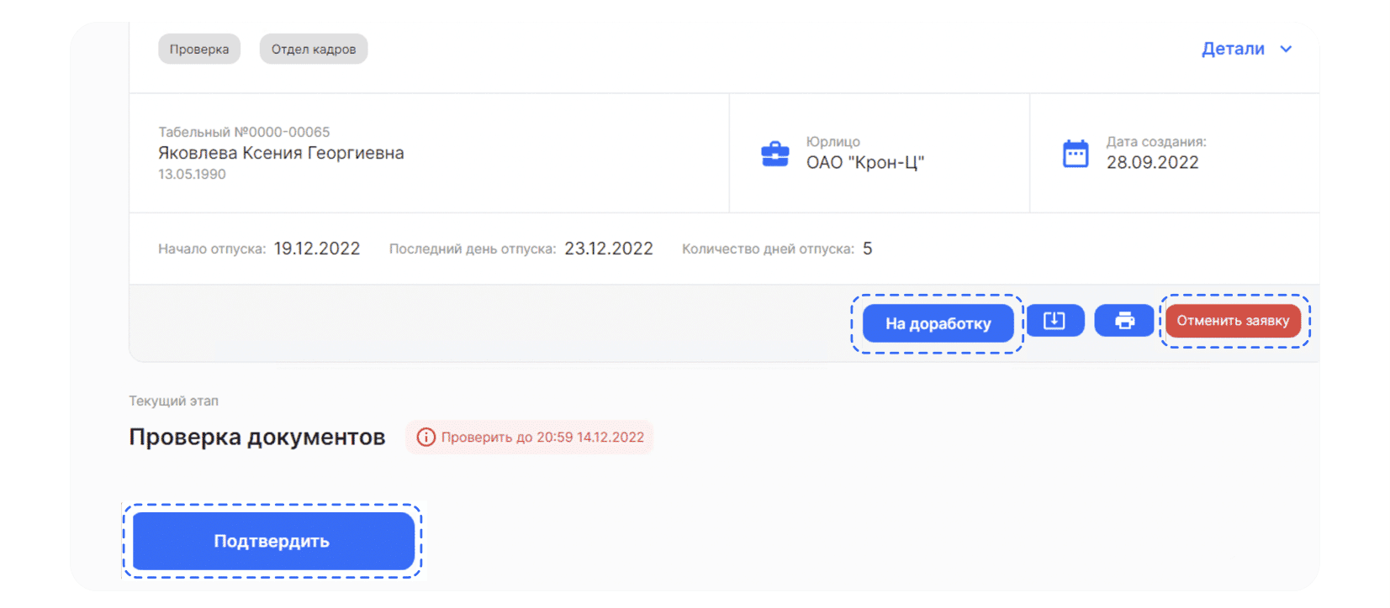Select the Проверка status tag

pos(199,50)
